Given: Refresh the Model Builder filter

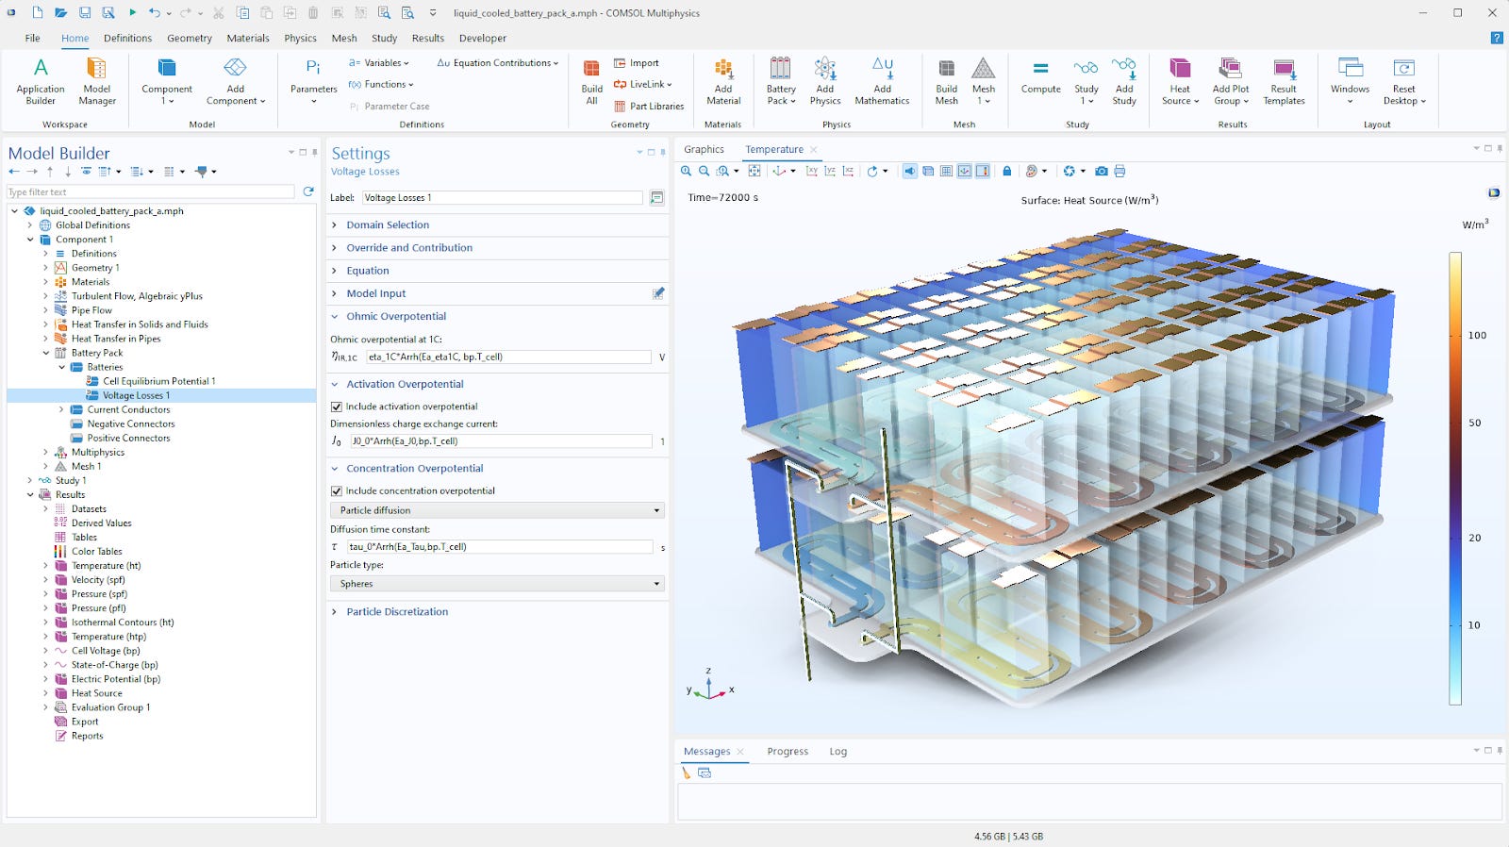Looking at the screenshot, I should 308,191.
